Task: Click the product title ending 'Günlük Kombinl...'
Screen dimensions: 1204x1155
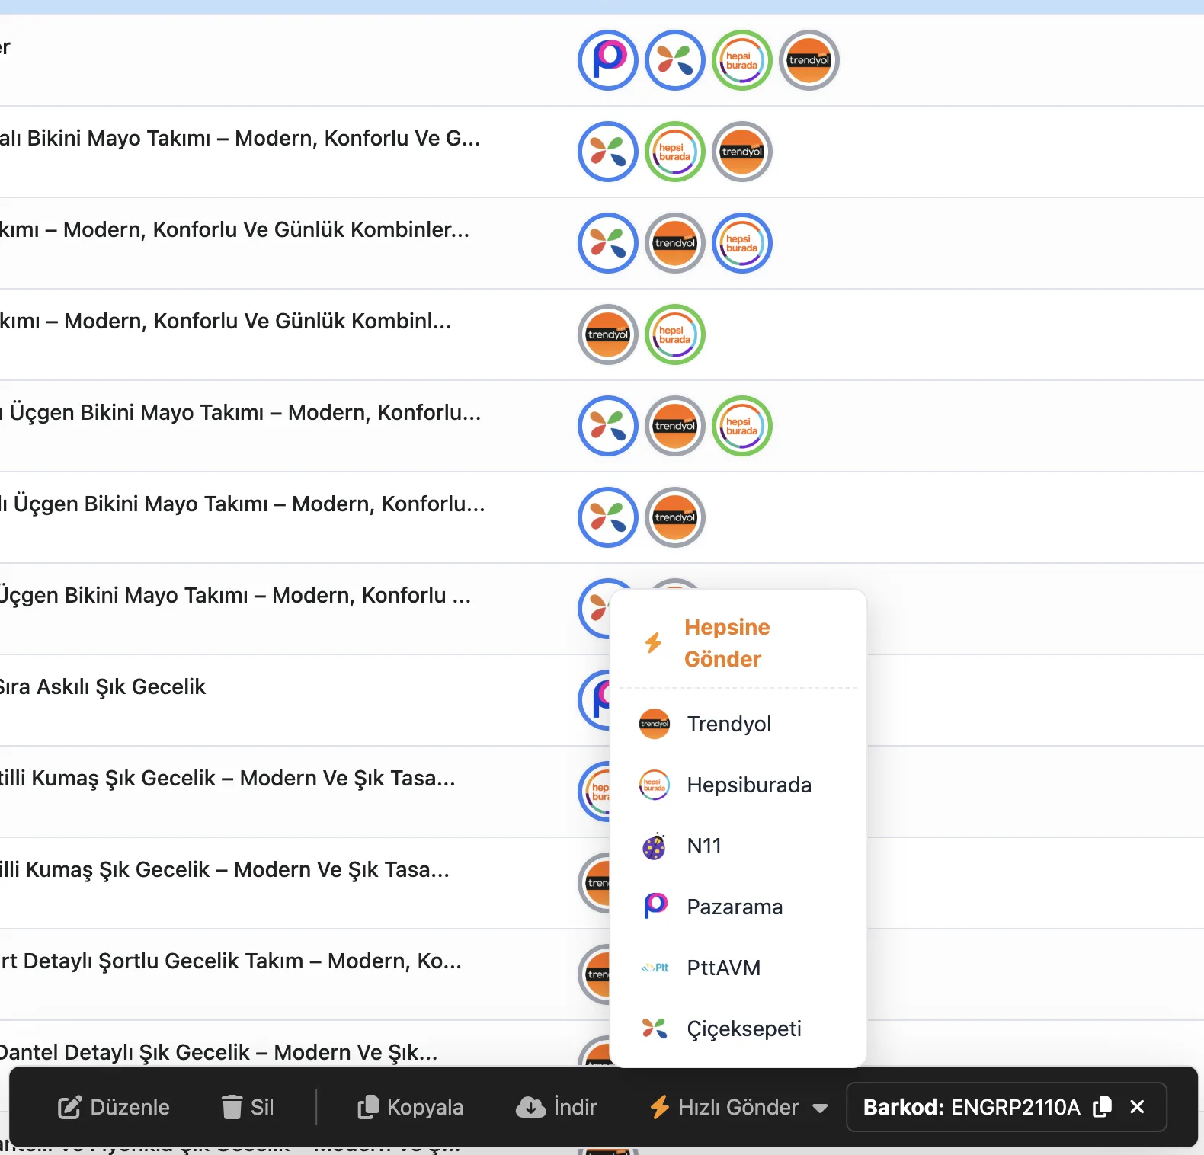Action: [226, 321]
